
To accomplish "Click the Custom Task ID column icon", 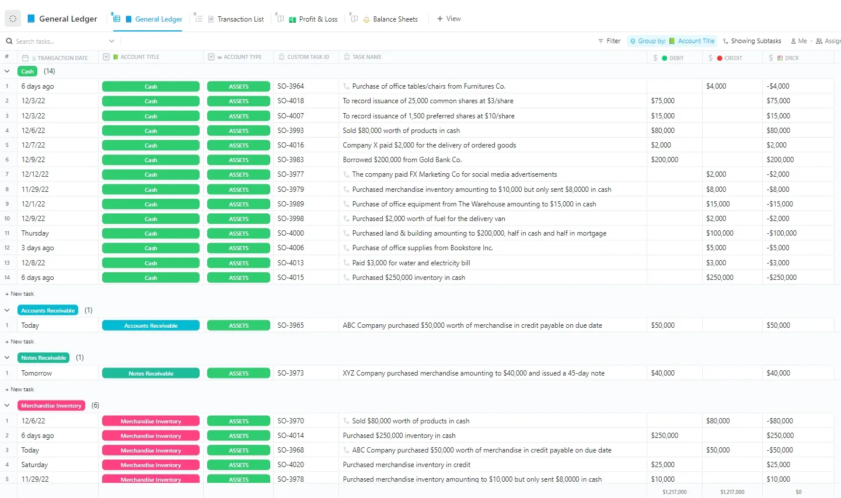I will tap(282, 57).
